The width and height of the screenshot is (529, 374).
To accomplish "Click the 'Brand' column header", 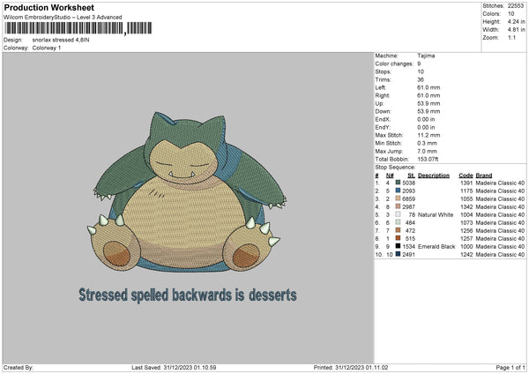I will pos(484,176).
